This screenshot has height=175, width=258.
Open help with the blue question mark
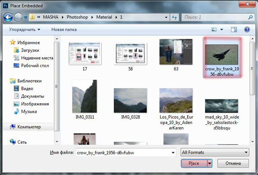point(247,30)
